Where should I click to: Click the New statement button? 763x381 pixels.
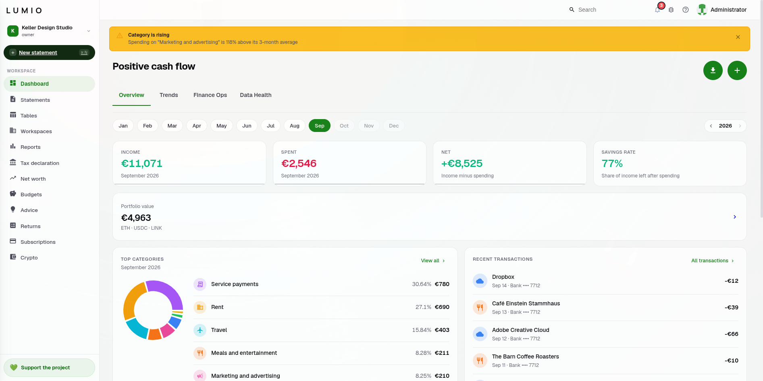click(49, 52)
